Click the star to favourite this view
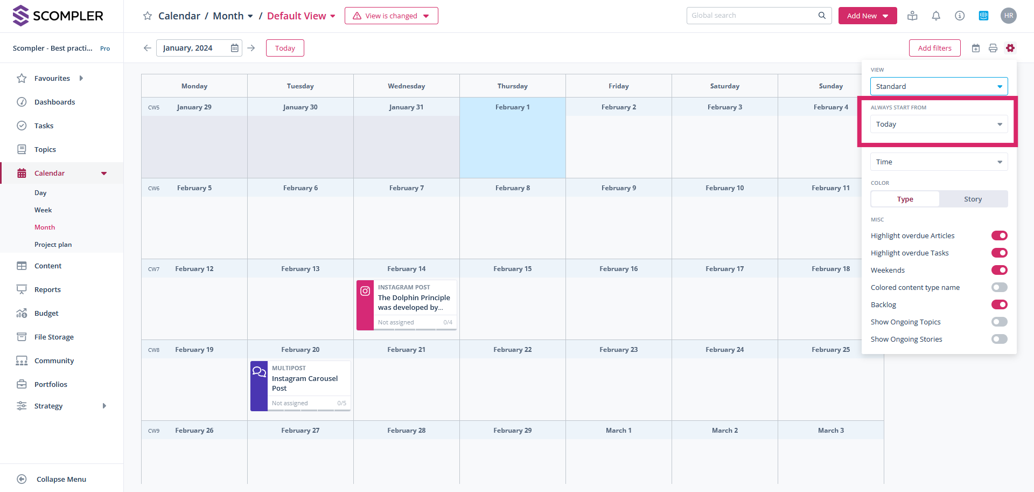The image size is (1034, 492). pyautogui.click(x=148, y=16)
